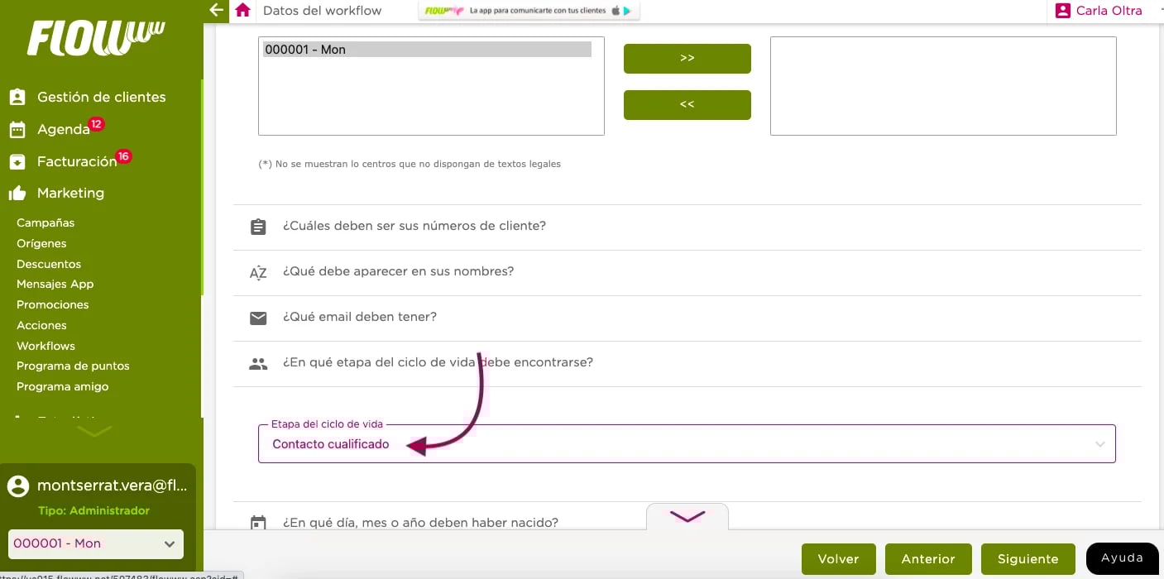Go to Programa amigo submenu
The width and height of the screenshot is (1164, 579).
[x=62, y=386]
